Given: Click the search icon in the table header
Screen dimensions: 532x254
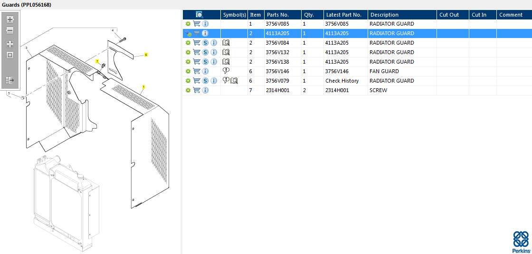Looking at the screenshot, I should tap(199, 15).
